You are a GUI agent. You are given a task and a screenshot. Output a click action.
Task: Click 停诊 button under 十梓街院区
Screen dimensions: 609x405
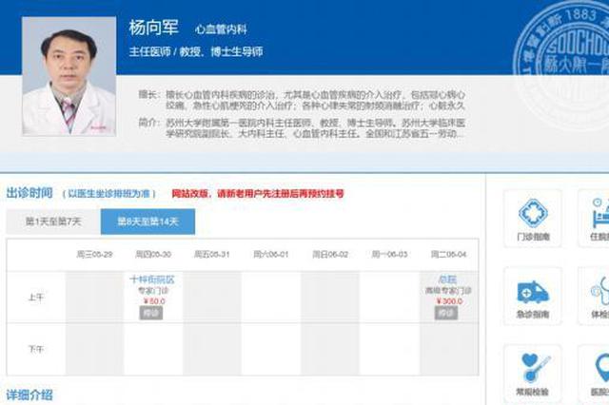pos(151,313)
